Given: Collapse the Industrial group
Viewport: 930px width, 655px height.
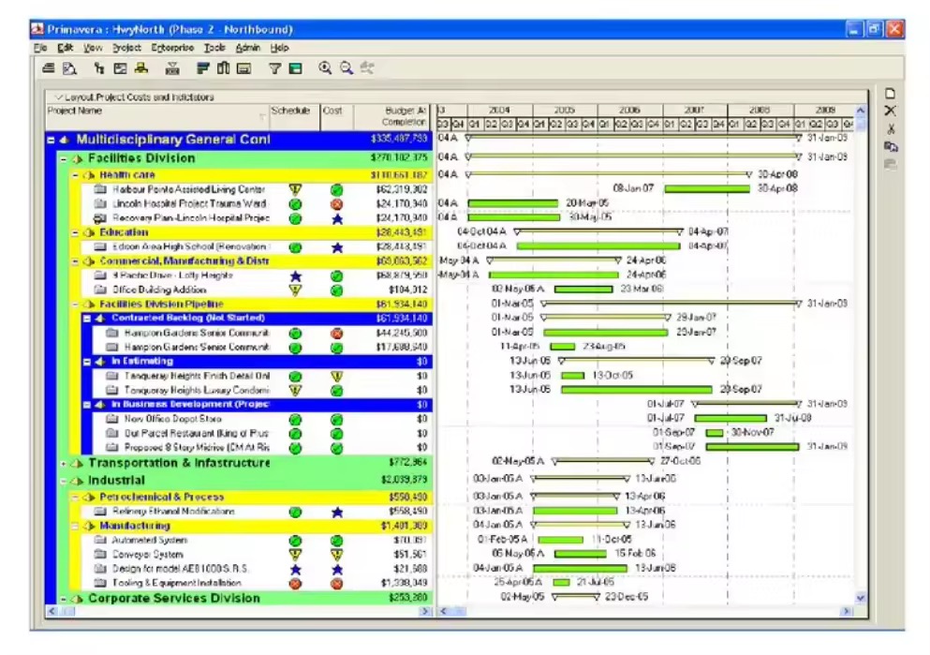Looking at the screenshot, I should pos(65,481).
